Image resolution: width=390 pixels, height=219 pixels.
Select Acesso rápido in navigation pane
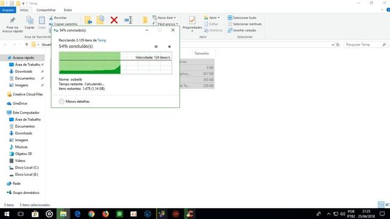point(23,58)
